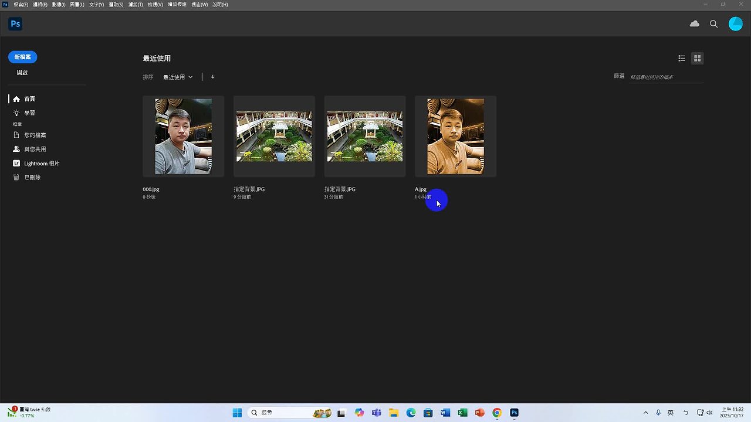751x422 pixels.
Task: Open the 最近使用 sort dropdown
Action: [178, 77]
